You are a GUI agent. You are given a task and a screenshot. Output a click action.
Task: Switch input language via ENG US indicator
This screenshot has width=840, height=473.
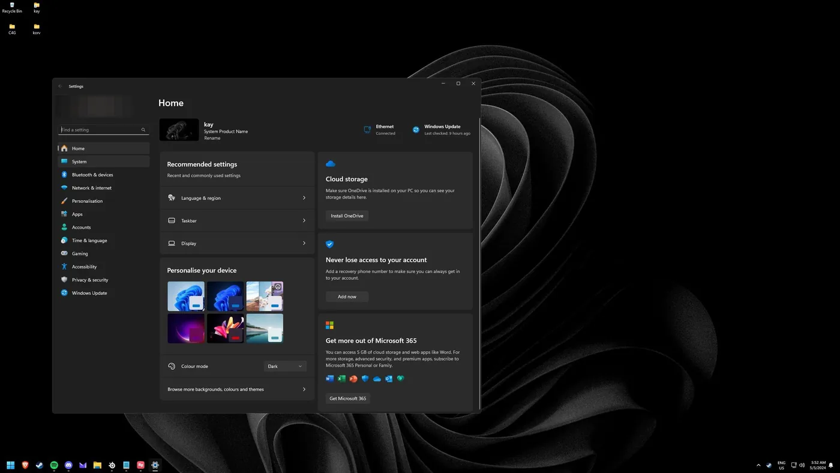tap(781, 465)
